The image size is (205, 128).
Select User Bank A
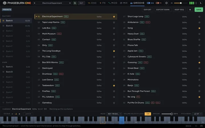point(16,67)
